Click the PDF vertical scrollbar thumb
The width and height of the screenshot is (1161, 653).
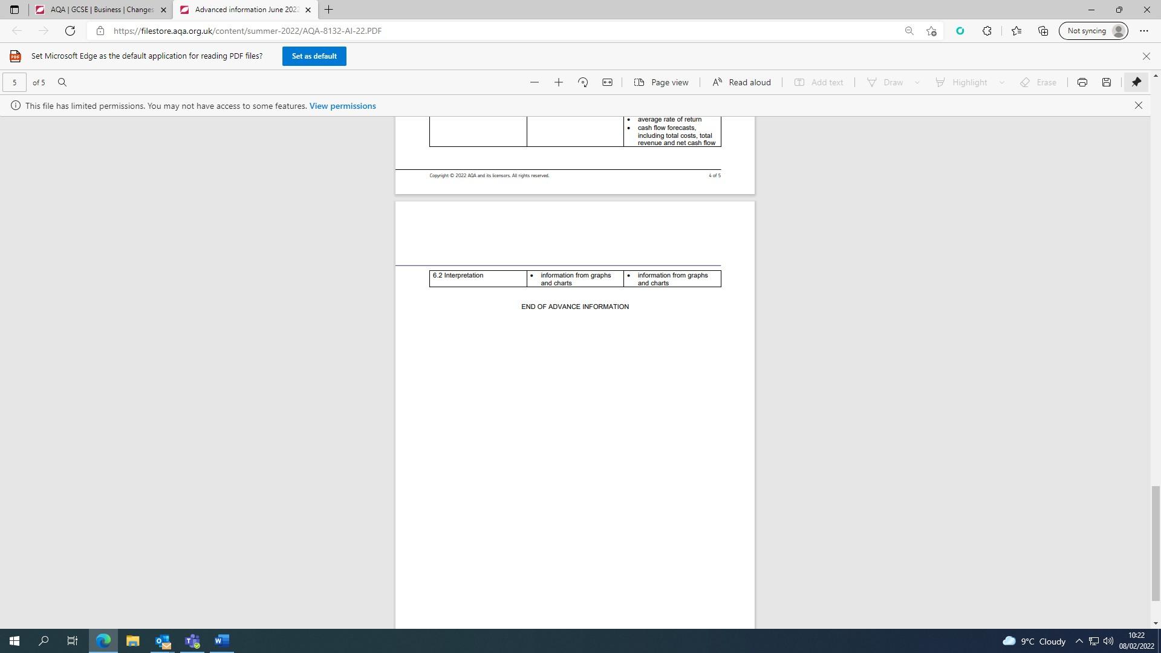coord(1155,542)
